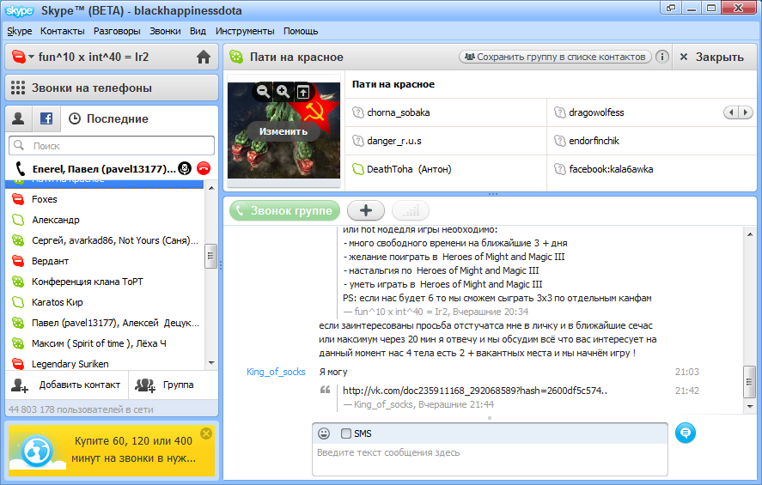Click the message text input field
This screenshot has width=762, height=485.
(x=490, y=459)
